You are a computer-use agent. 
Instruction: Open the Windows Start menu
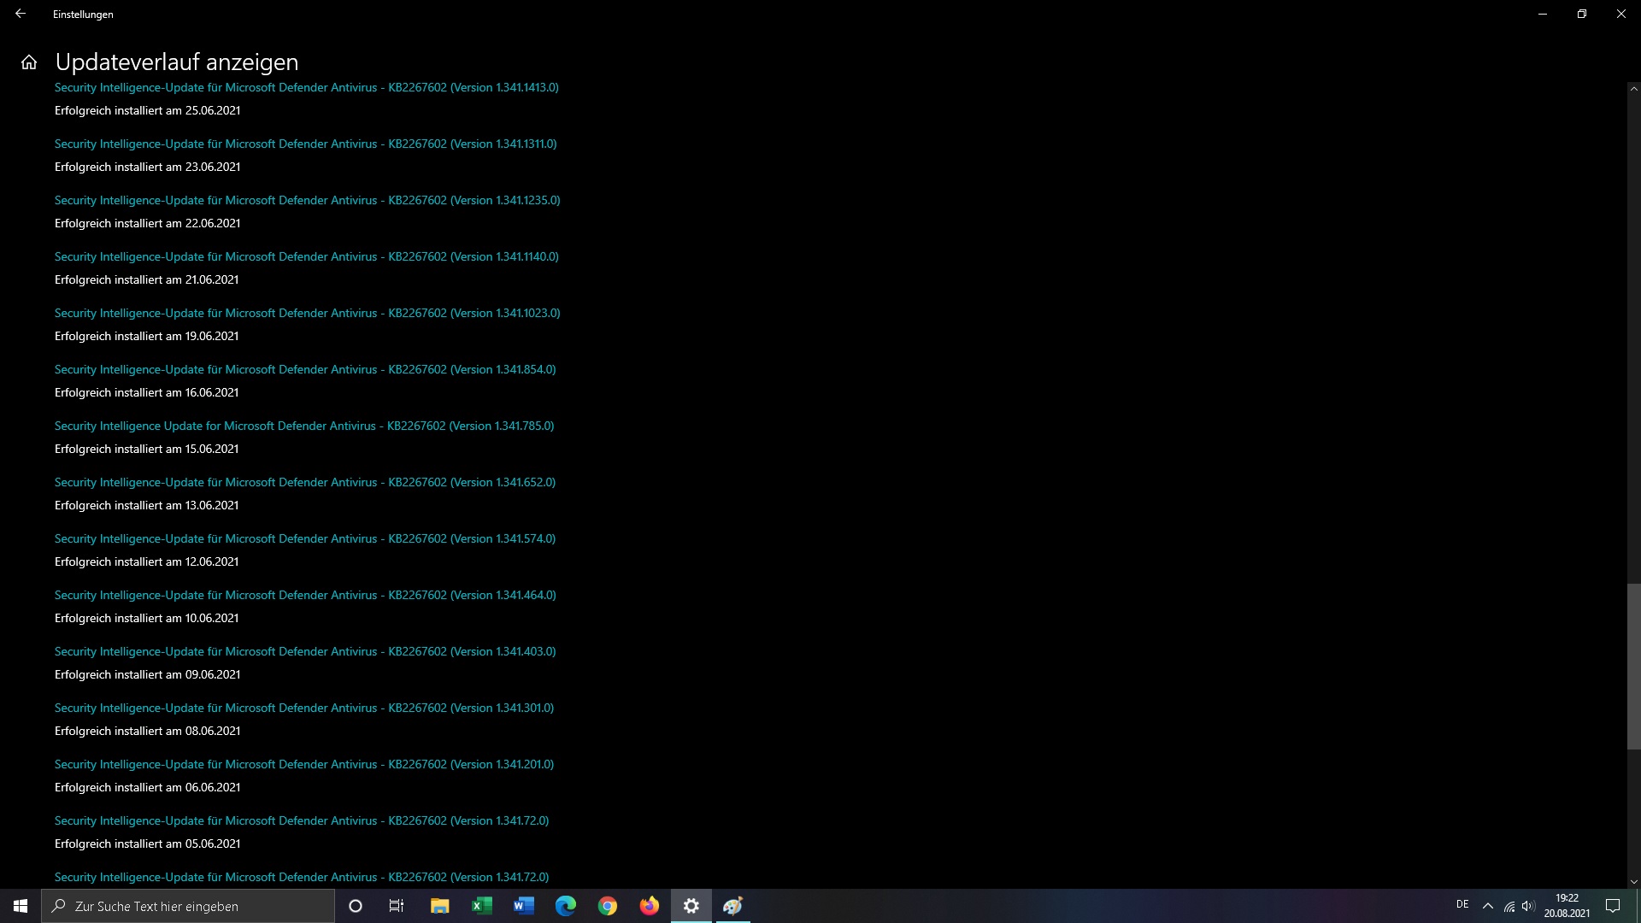[21, 906]
